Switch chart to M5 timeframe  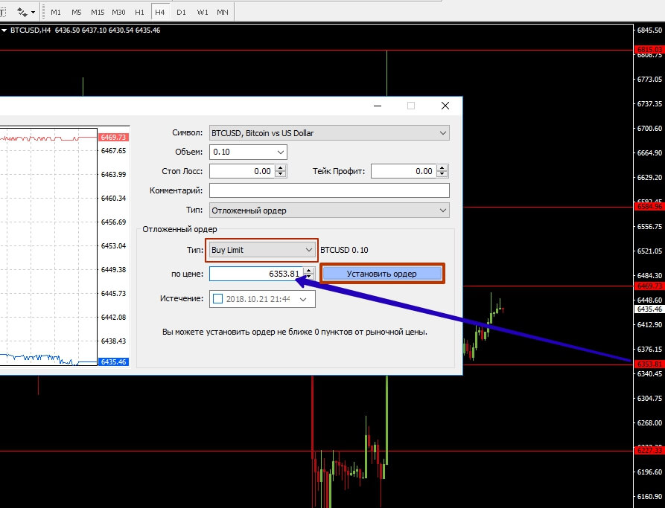click(x=77, y=13)
